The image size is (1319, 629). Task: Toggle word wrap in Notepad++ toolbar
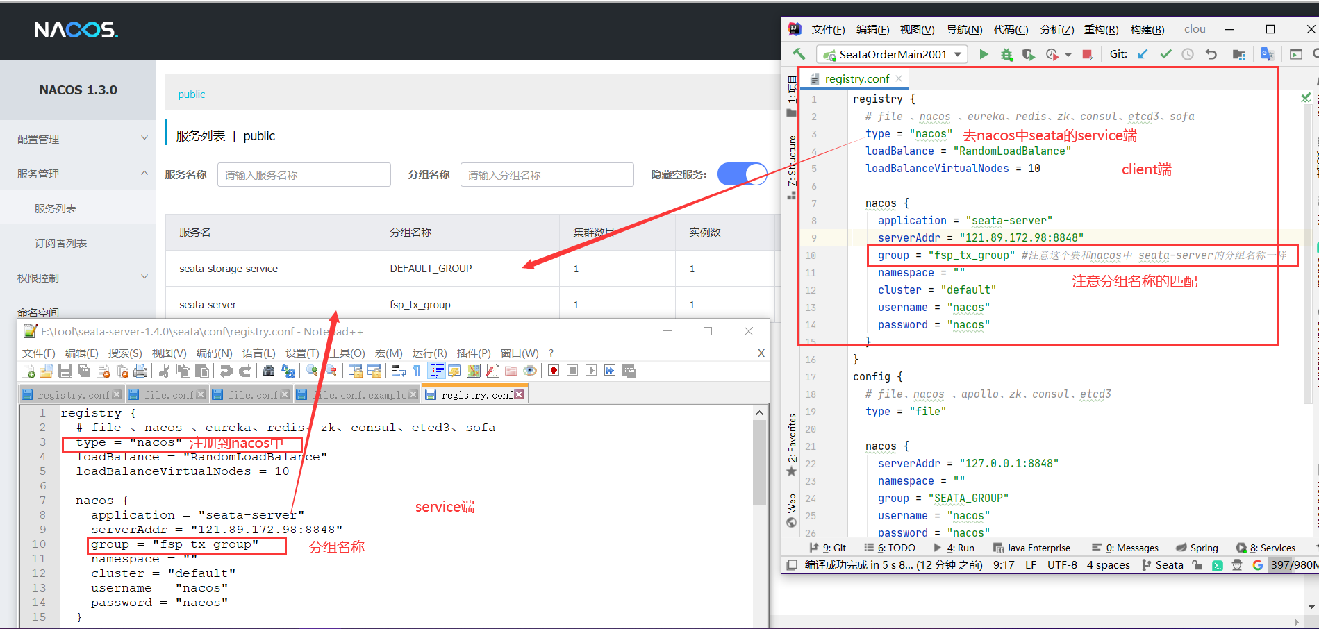[398, 371]
